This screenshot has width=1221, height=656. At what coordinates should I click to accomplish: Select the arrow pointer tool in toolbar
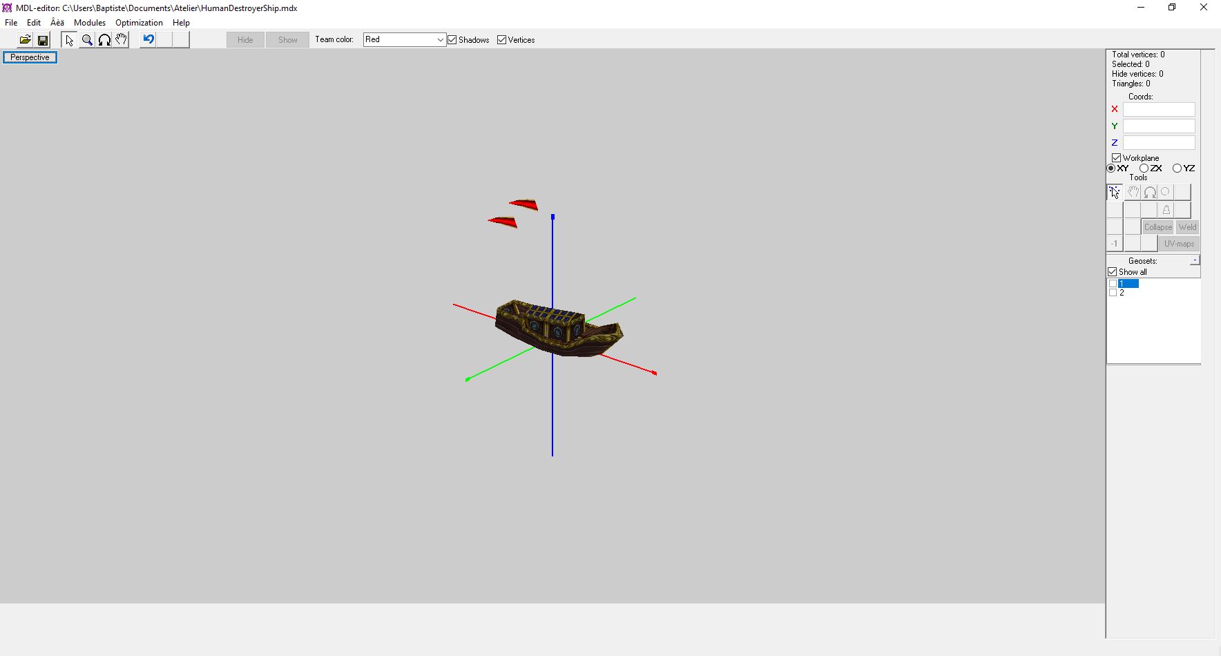(x=69, y=40)
